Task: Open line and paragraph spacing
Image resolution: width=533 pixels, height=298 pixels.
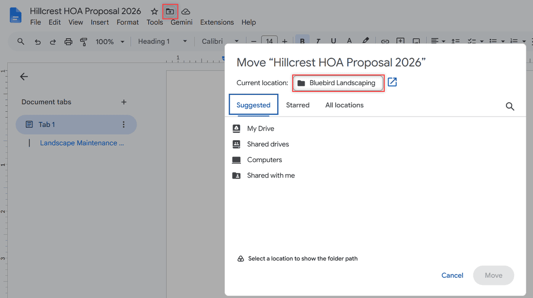Action: coord(455,42)
